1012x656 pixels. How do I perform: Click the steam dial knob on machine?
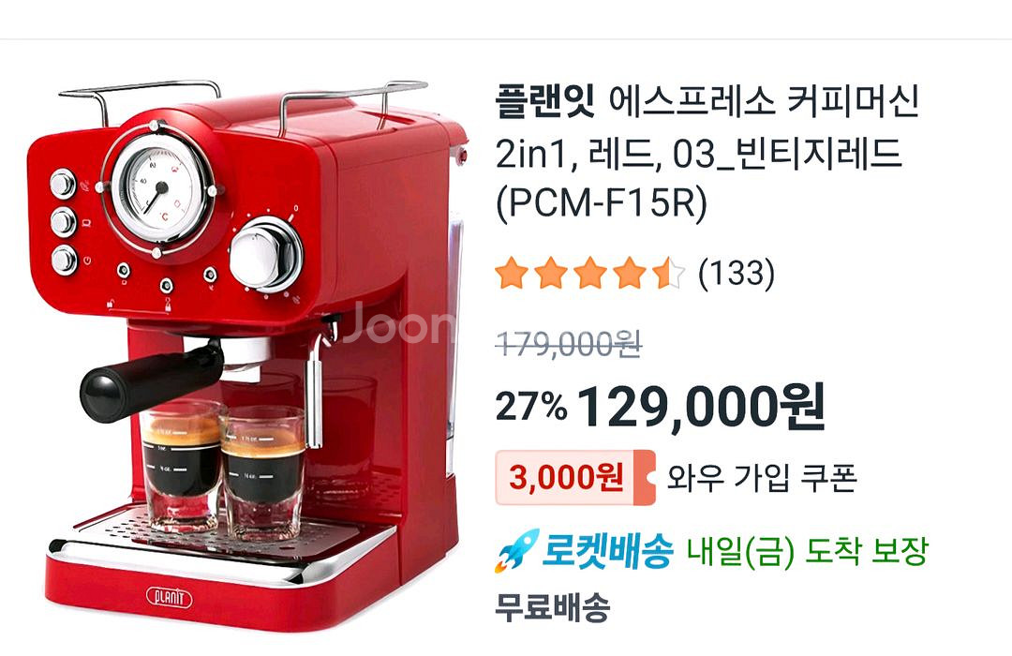coord(266,254)
